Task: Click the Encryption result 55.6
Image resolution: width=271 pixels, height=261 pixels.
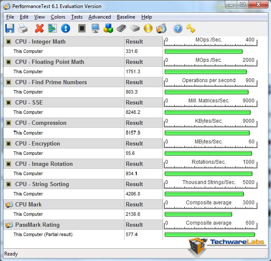Action: tap(130, 153)
